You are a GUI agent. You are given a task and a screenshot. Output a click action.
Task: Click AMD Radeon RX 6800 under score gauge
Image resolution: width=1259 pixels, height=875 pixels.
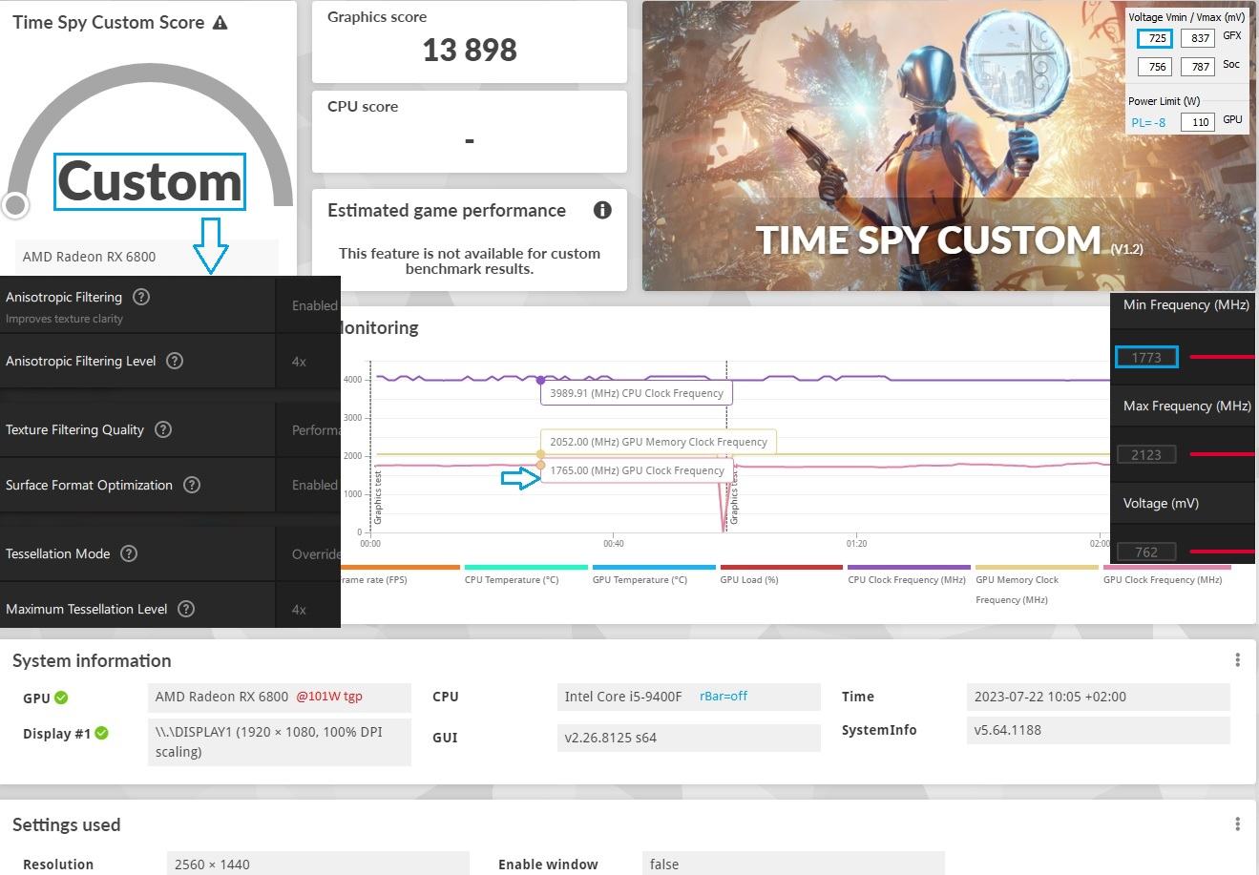coord(89,256)
